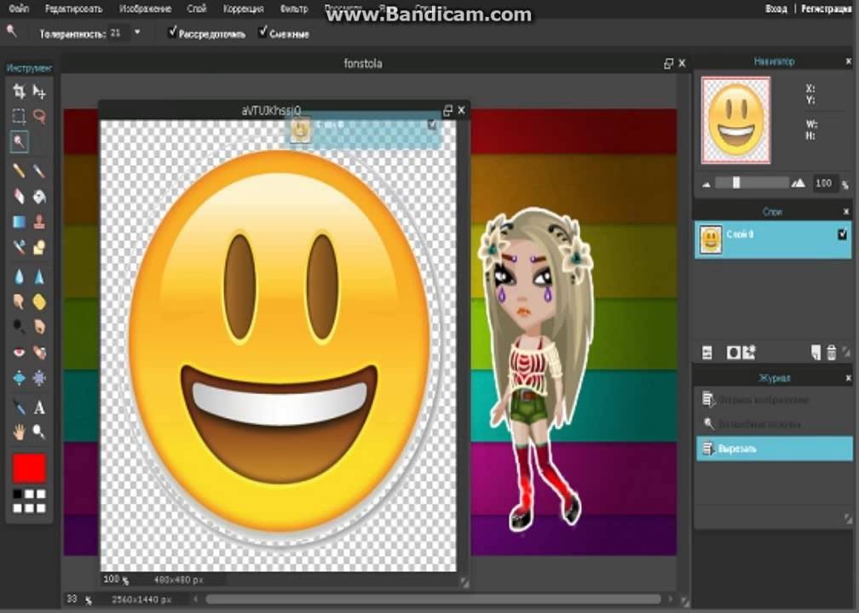Select the Слой 0 layer row

(x=773, y=240)
